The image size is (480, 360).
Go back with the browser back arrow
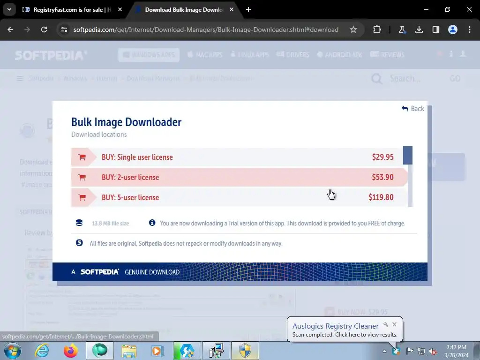(x=10, y=30)
